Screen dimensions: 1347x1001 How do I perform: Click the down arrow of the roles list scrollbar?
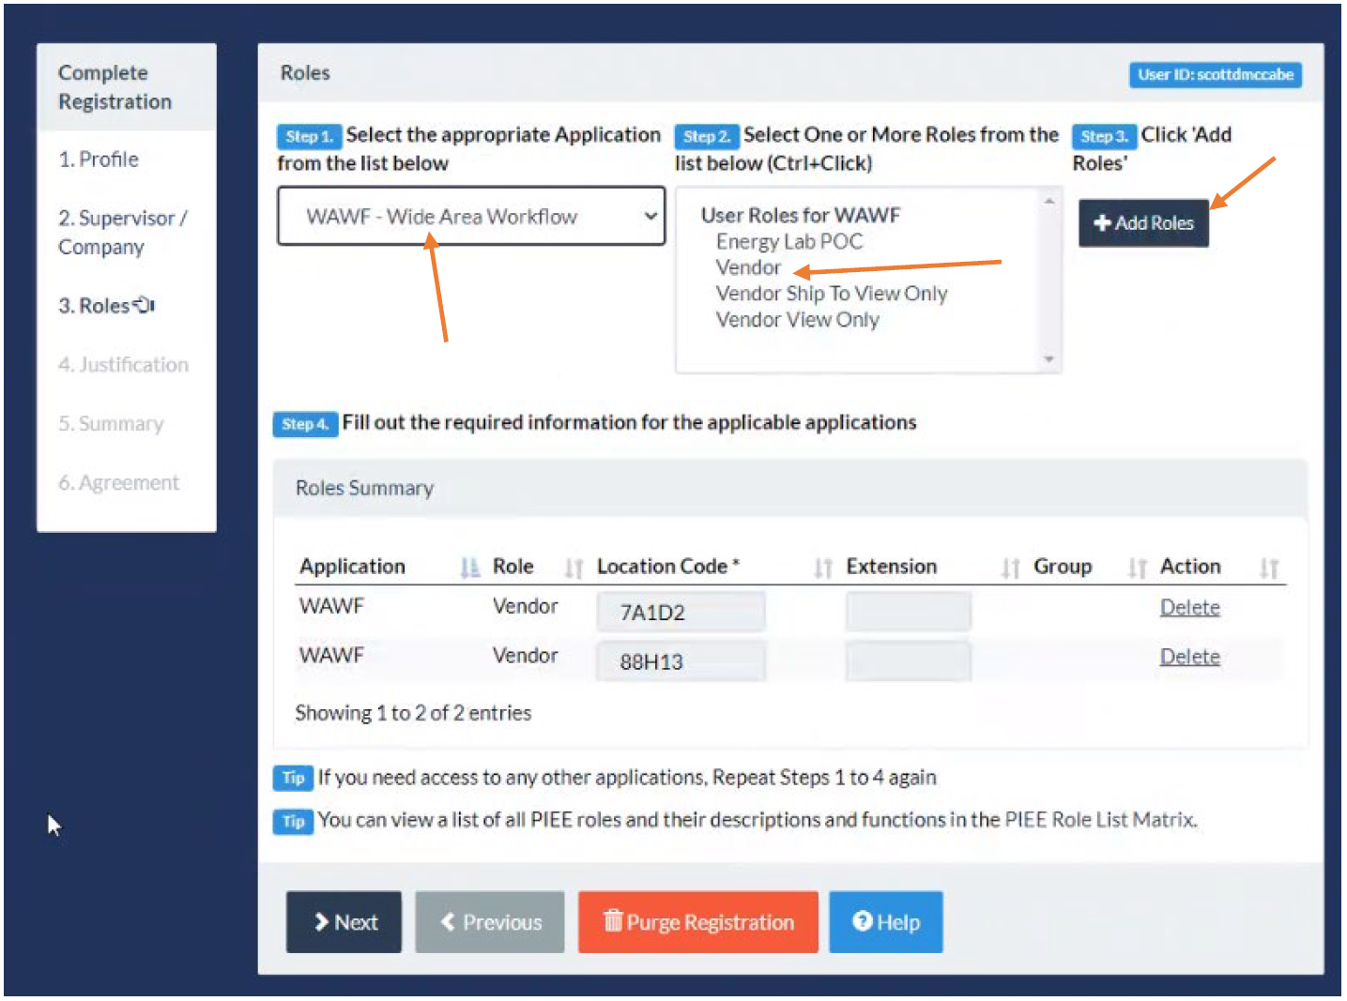pyautogui.click(x=1049, y=359)
